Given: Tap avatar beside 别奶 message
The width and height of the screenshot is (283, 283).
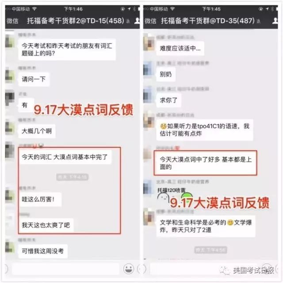Looking at the screenshot, I should pyautogui.click(x=149, y=69).
